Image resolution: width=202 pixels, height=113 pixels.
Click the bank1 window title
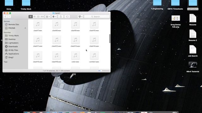(56, 13)
